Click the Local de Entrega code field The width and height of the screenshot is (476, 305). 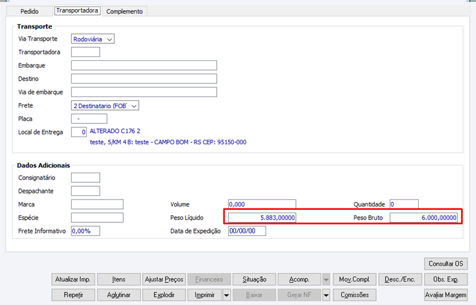[79, 132]
